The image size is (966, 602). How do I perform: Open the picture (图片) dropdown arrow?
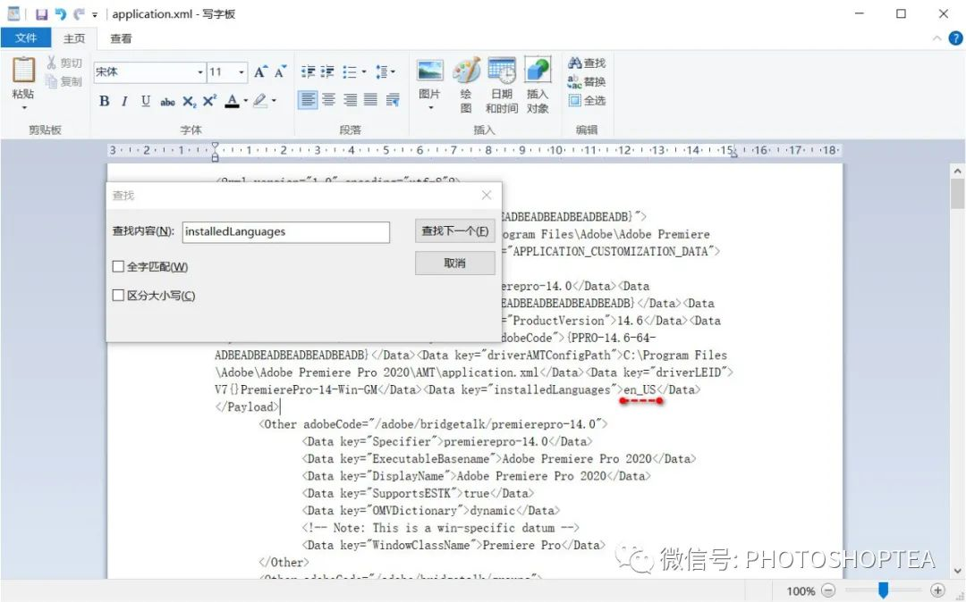click(430, 108)
